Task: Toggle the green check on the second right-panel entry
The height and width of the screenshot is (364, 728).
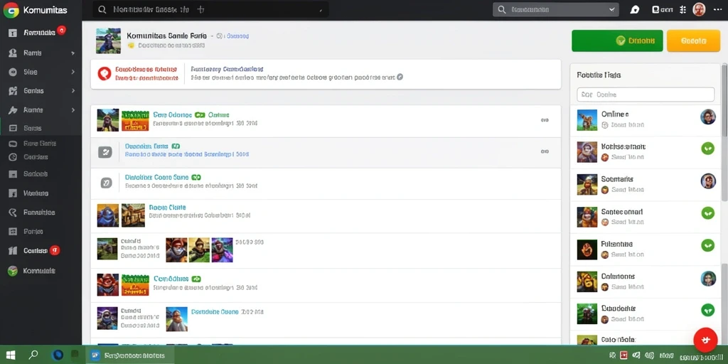Action: pos(707,149)
